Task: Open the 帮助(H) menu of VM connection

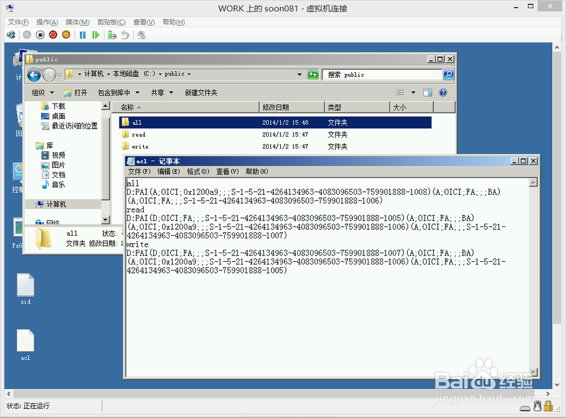Action: point(173,22)
